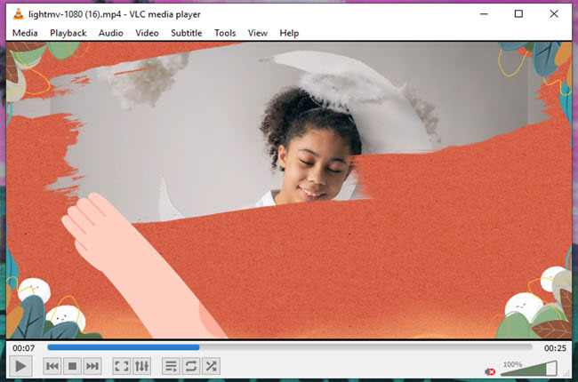Skip to next media track

92,366
